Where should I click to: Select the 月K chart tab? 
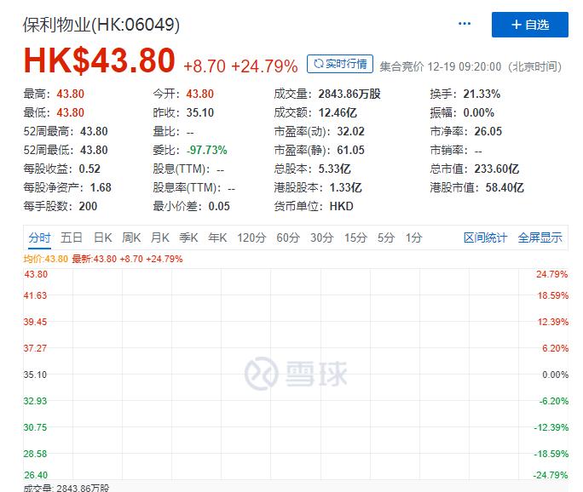point(160,237)
